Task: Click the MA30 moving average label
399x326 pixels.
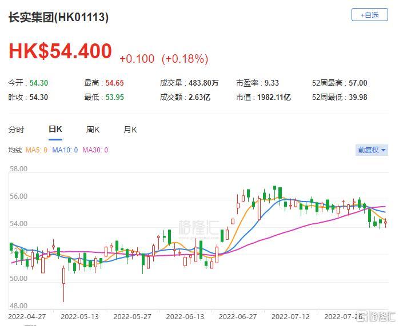Action: pos(95,150)
